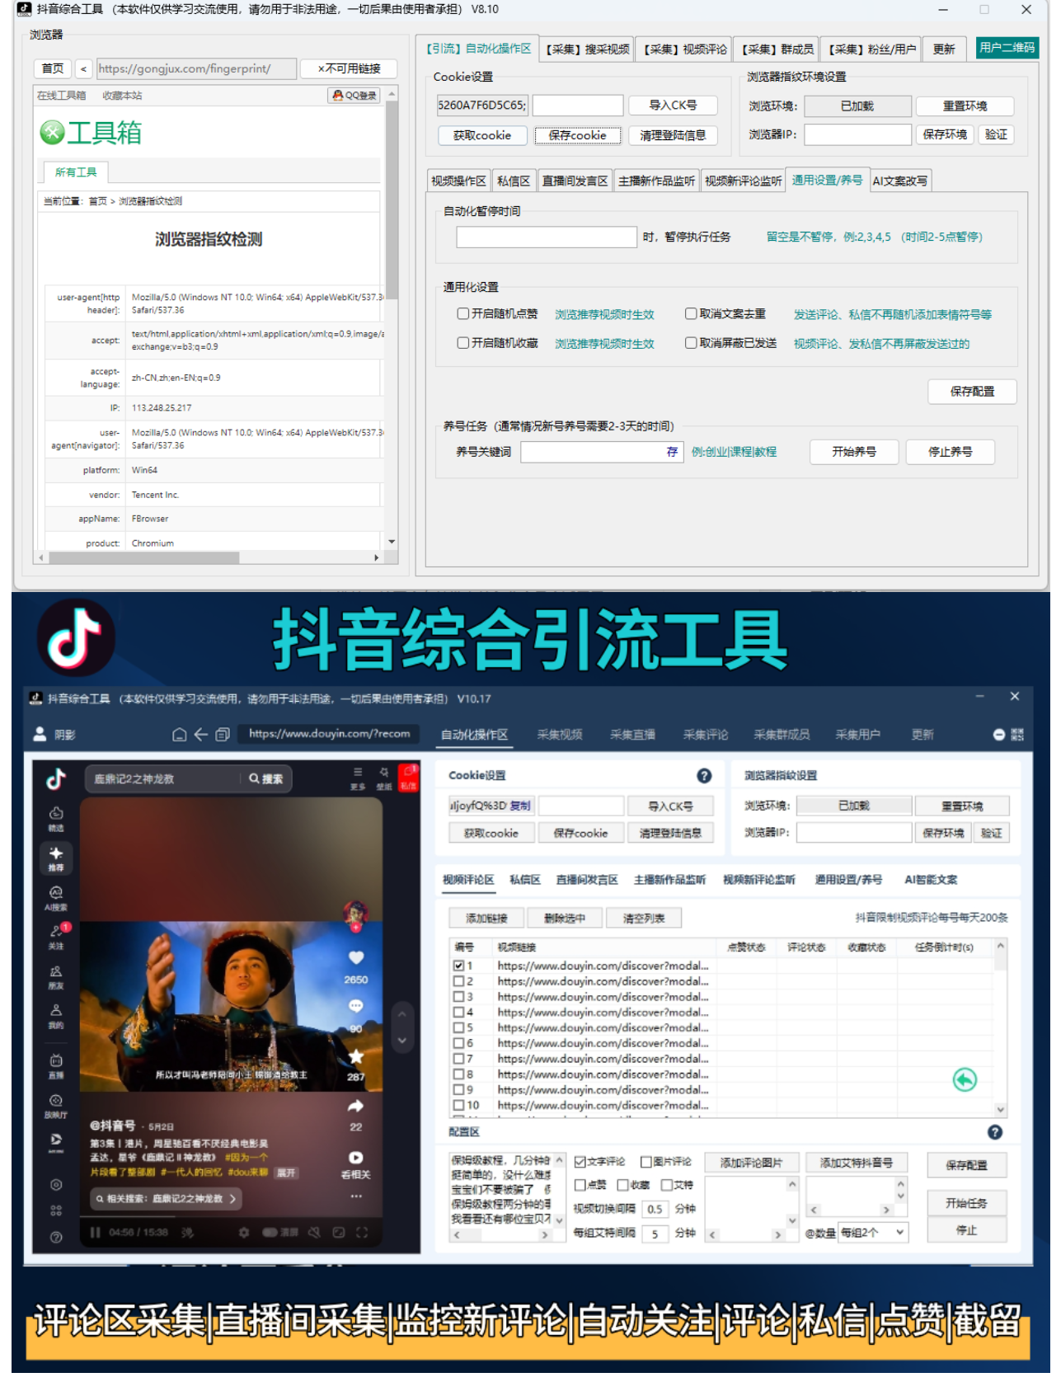
Task: Click the down arrow of the fingerprint page scrollbar
Action: point(392,542)
